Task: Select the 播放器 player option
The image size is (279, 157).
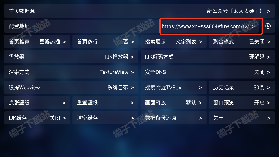Action: tap(71, 57)
